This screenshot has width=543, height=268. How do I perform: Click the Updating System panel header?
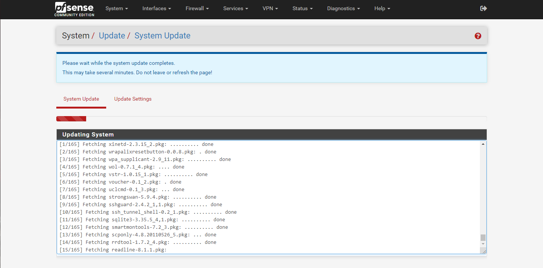[x=271, y=135]
